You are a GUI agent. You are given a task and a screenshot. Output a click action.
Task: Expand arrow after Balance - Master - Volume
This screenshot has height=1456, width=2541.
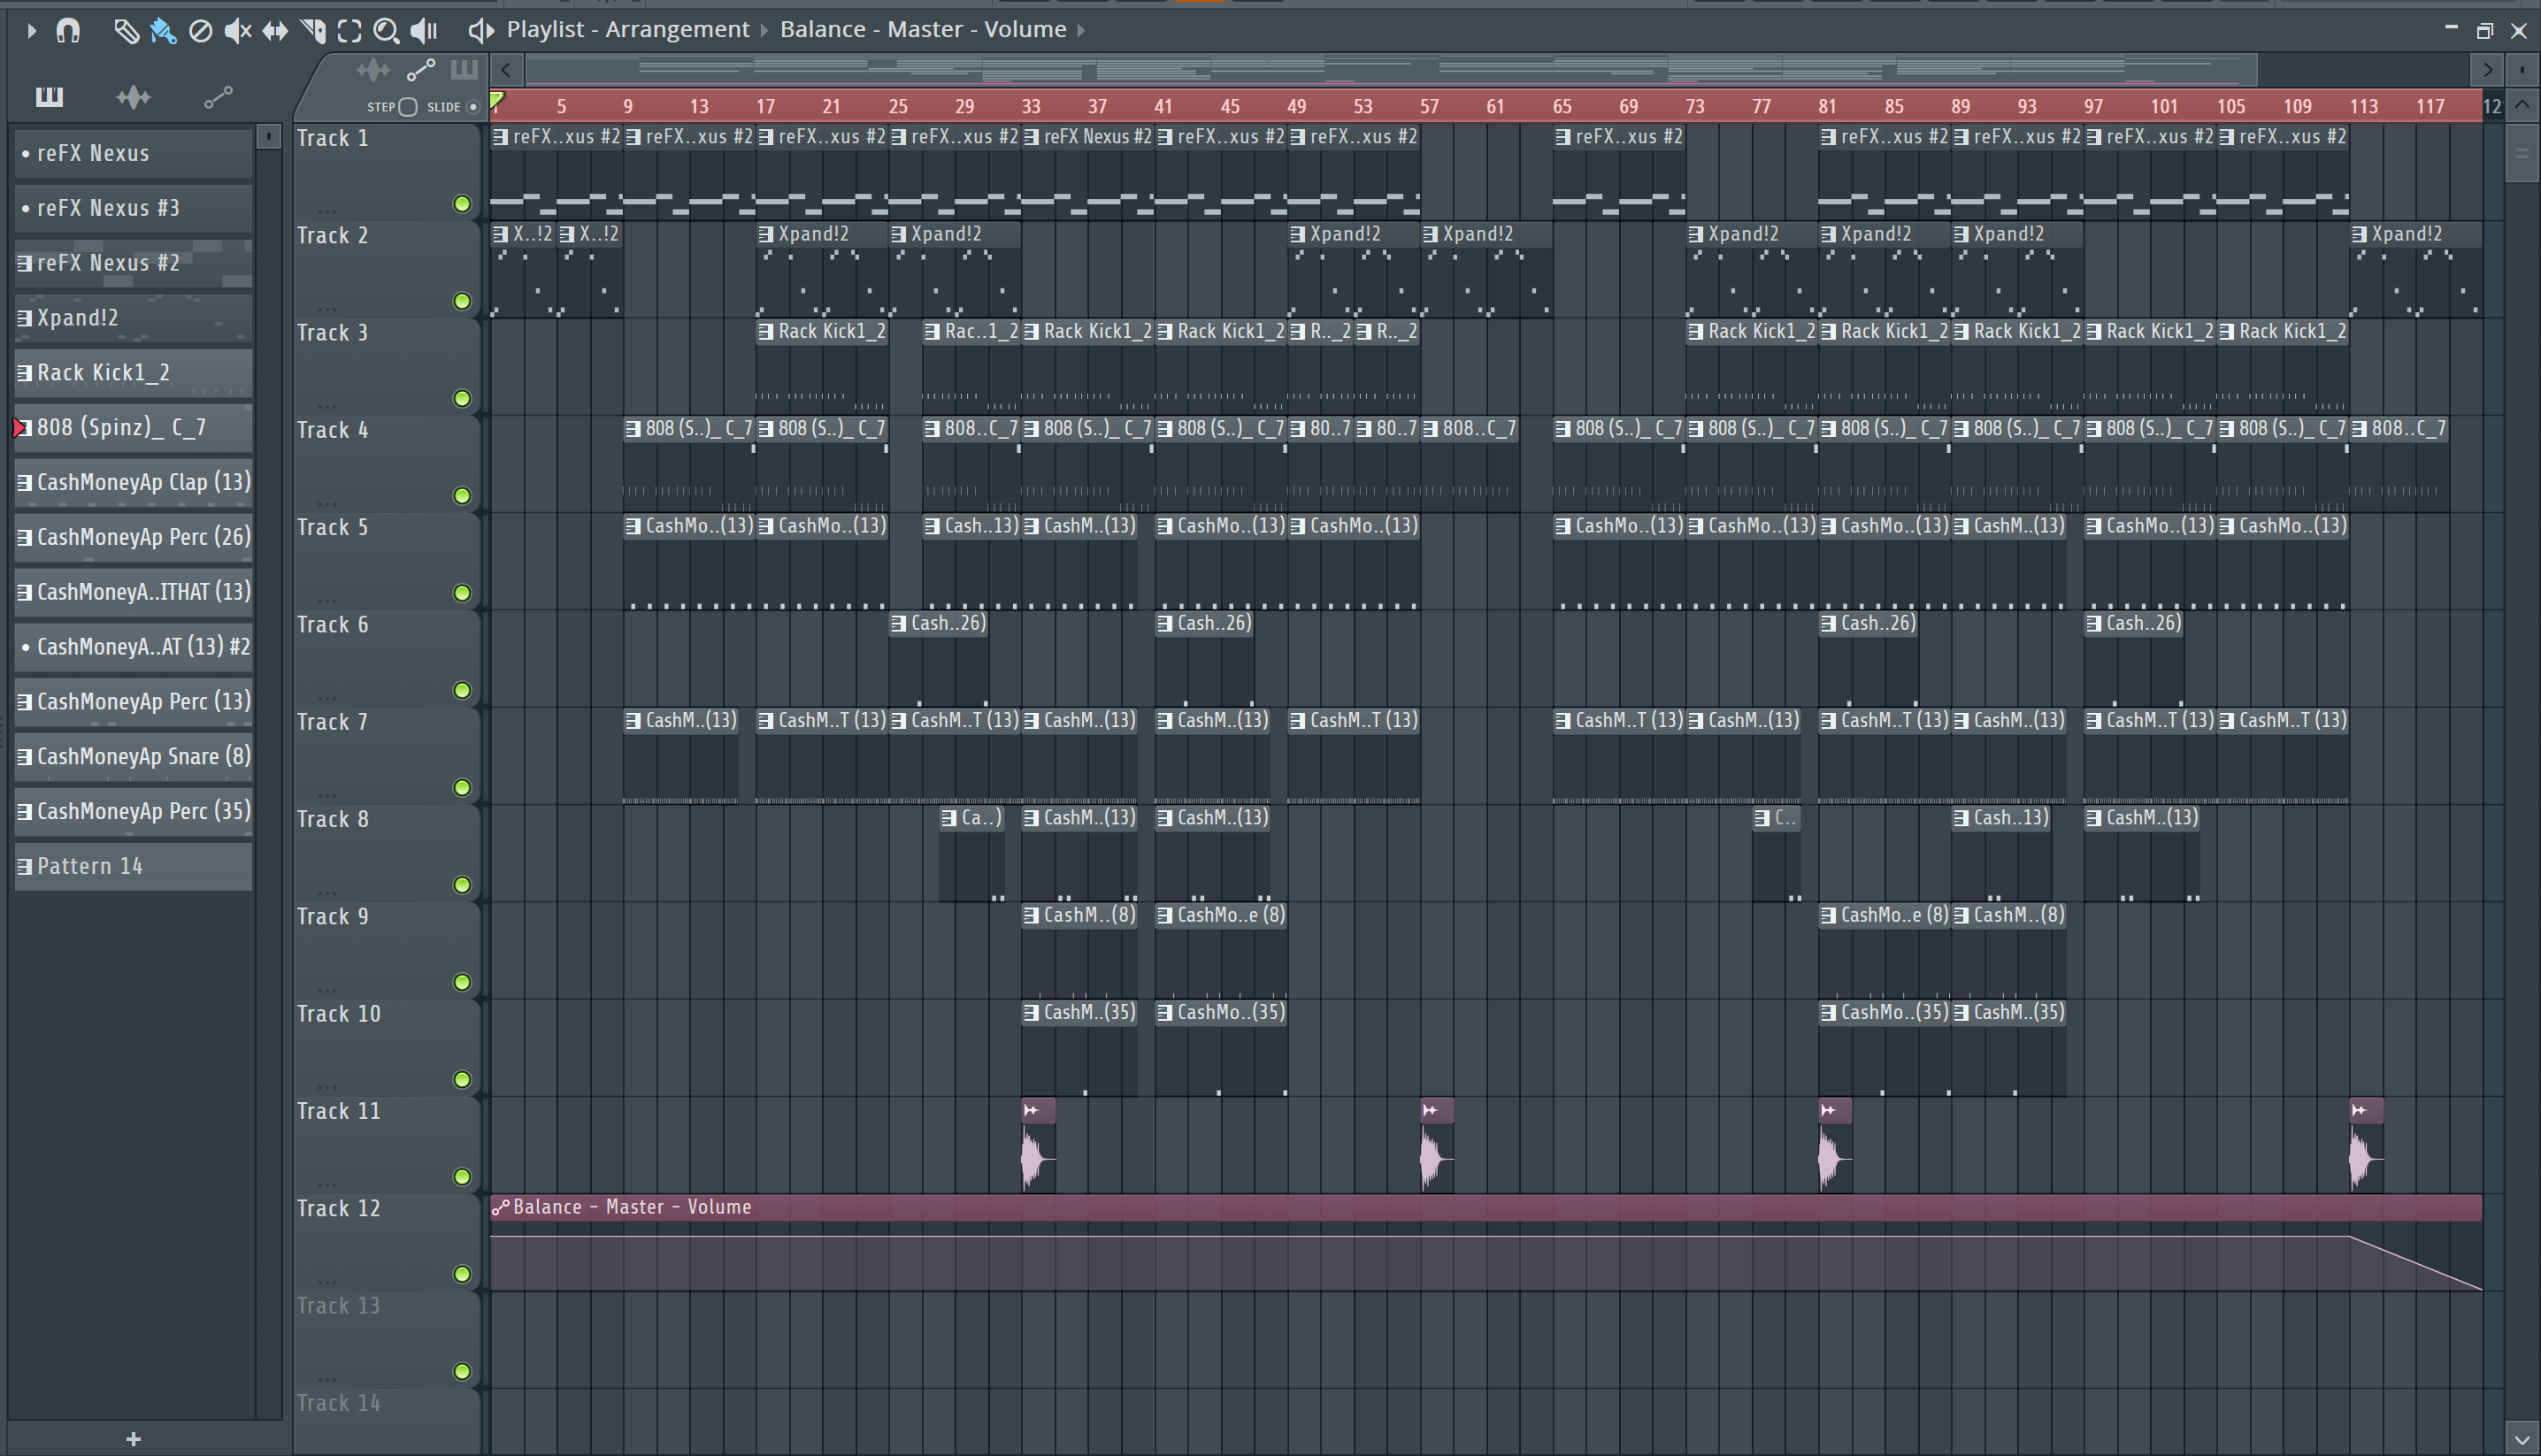tap(1081, 30)
